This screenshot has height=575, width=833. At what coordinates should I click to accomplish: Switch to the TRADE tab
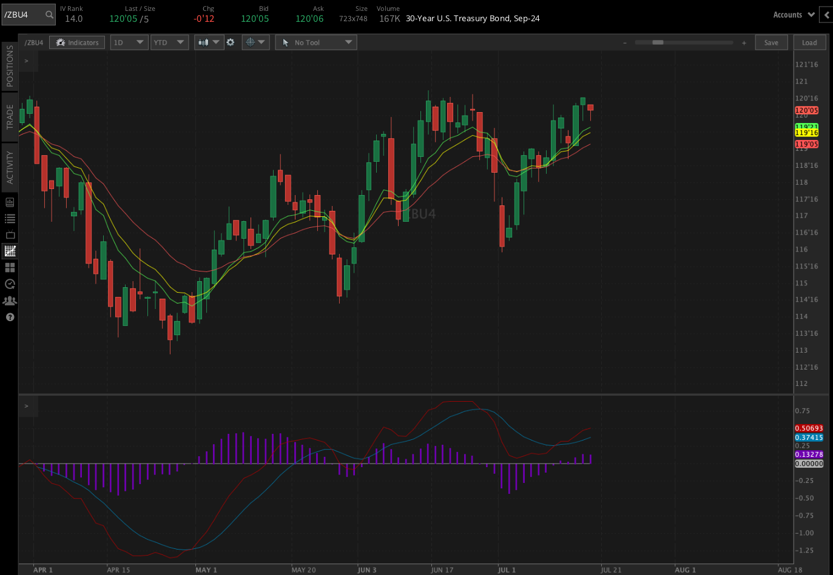tap(9, 115)
